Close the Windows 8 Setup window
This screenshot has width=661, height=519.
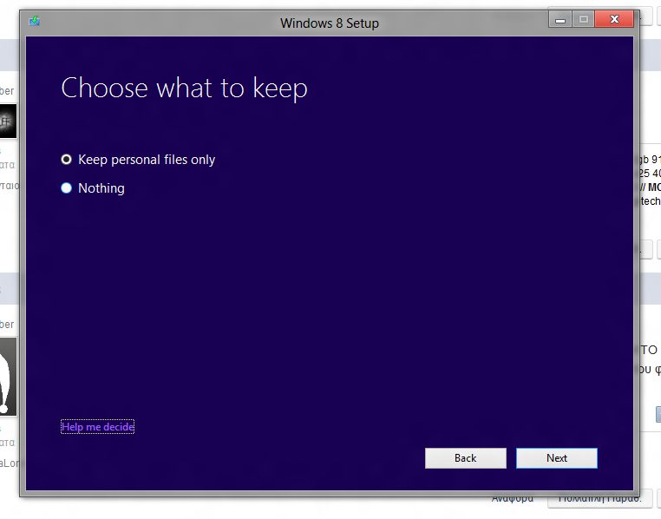614,19
